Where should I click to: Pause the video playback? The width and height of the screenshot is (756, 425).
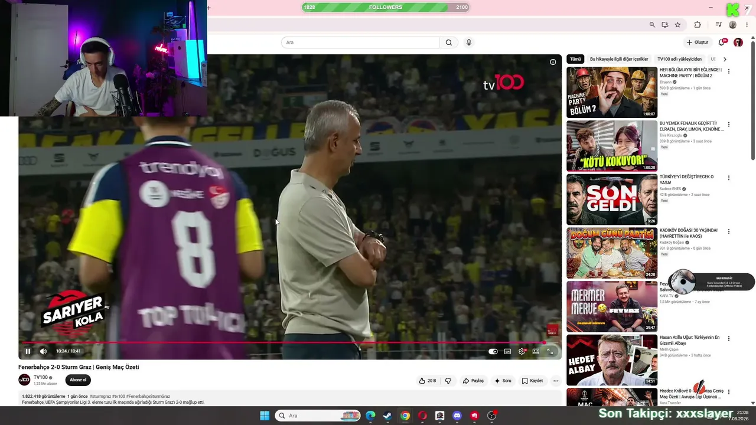point(28,351)
